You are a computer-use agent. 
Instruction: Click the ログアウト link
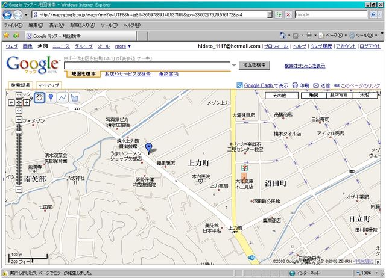370,46
